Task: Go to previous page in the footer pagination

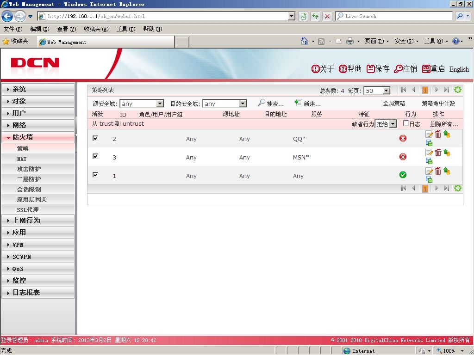Action: coord(413,189)
